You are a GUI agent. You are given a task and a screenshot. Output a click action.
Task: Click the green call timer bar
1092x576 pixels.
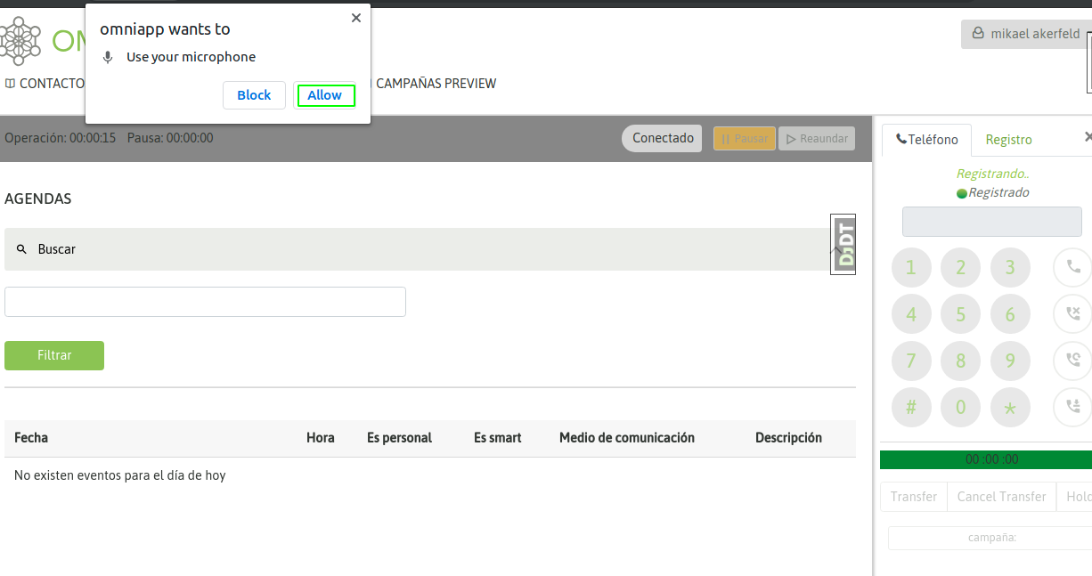tap(985, 459)
